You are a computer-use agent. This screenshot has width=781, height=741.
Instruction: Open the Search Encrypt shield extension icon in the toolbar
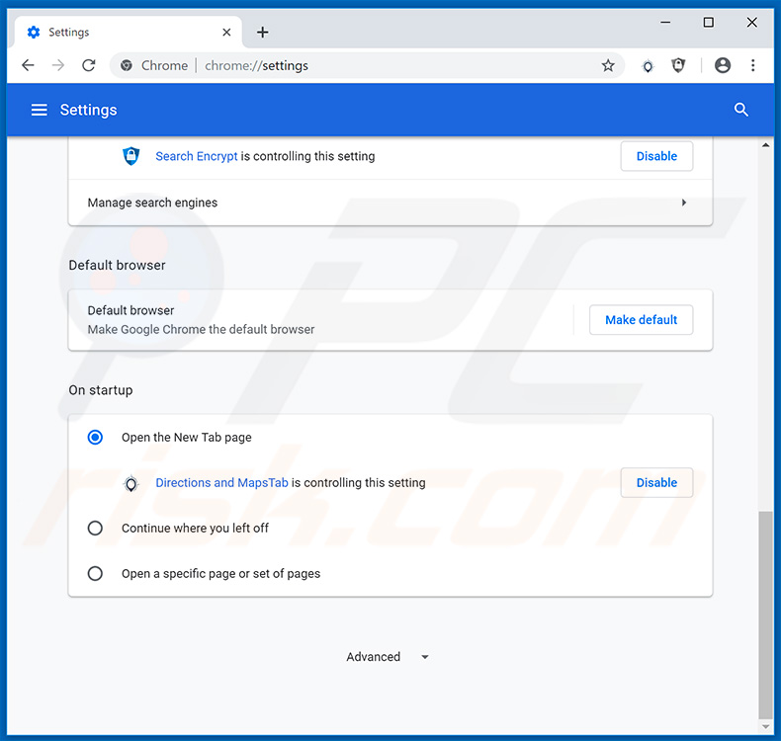click(x=678, y=65)
